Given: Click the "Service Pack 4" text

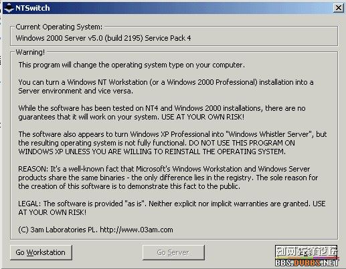Looking at the screenshot, I should pos(168,38).
